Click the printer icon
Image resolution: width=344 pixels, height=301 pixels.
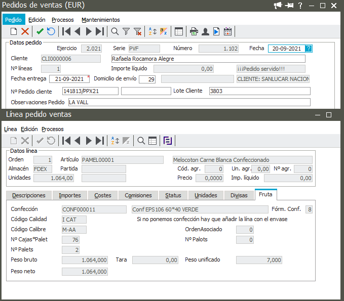tap(194, 31)
